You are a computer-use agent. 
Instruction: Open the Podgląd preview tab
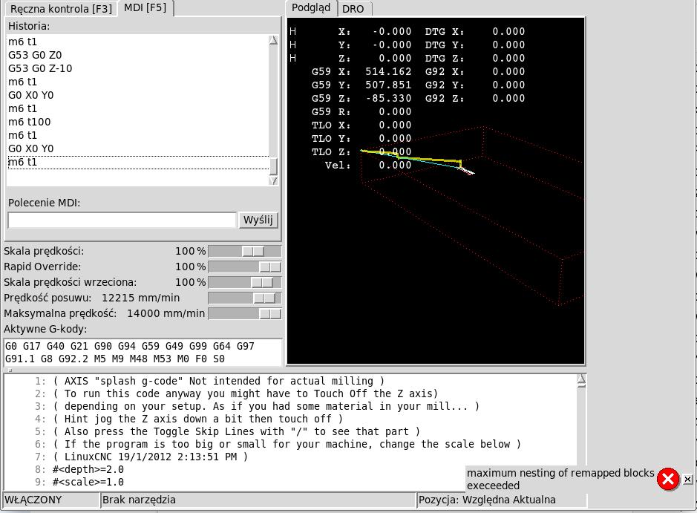pyautogui.click(x=311, y=8)
